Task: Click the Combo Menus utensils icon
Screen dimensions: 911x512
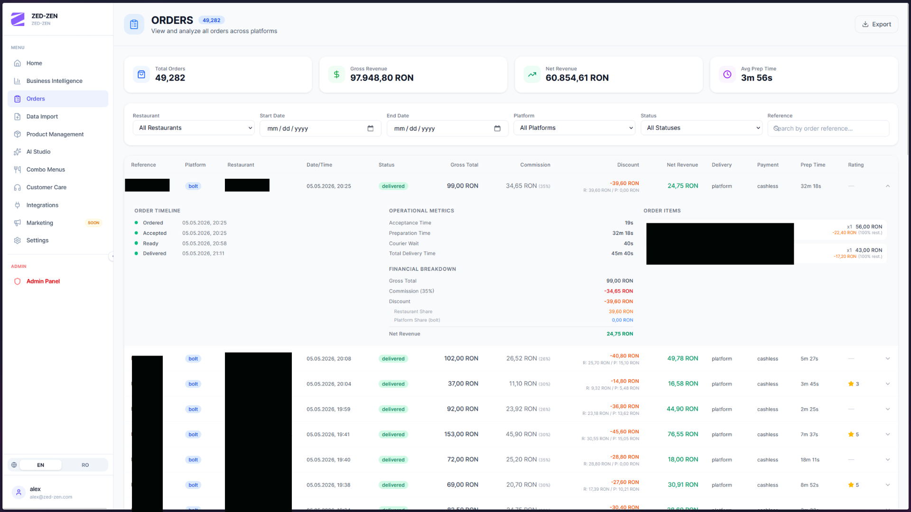Action: tap(18, 170)
